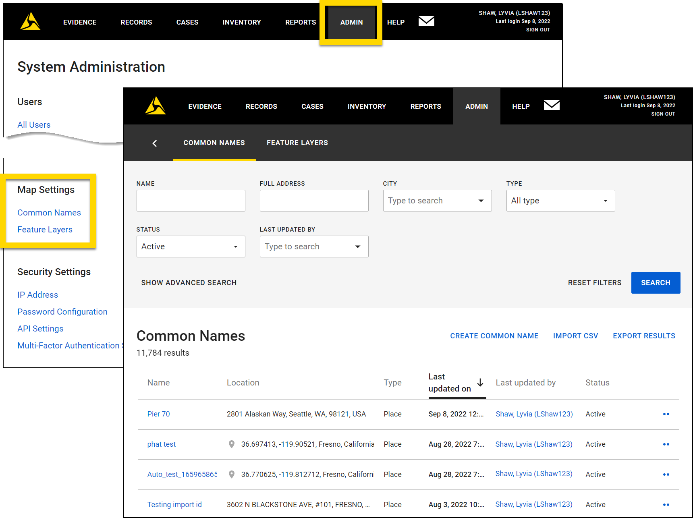The height and width of the screenshot is (518, 693).
Task: Select the yellow triangle app logo
Action: click(x=156, y=106)
